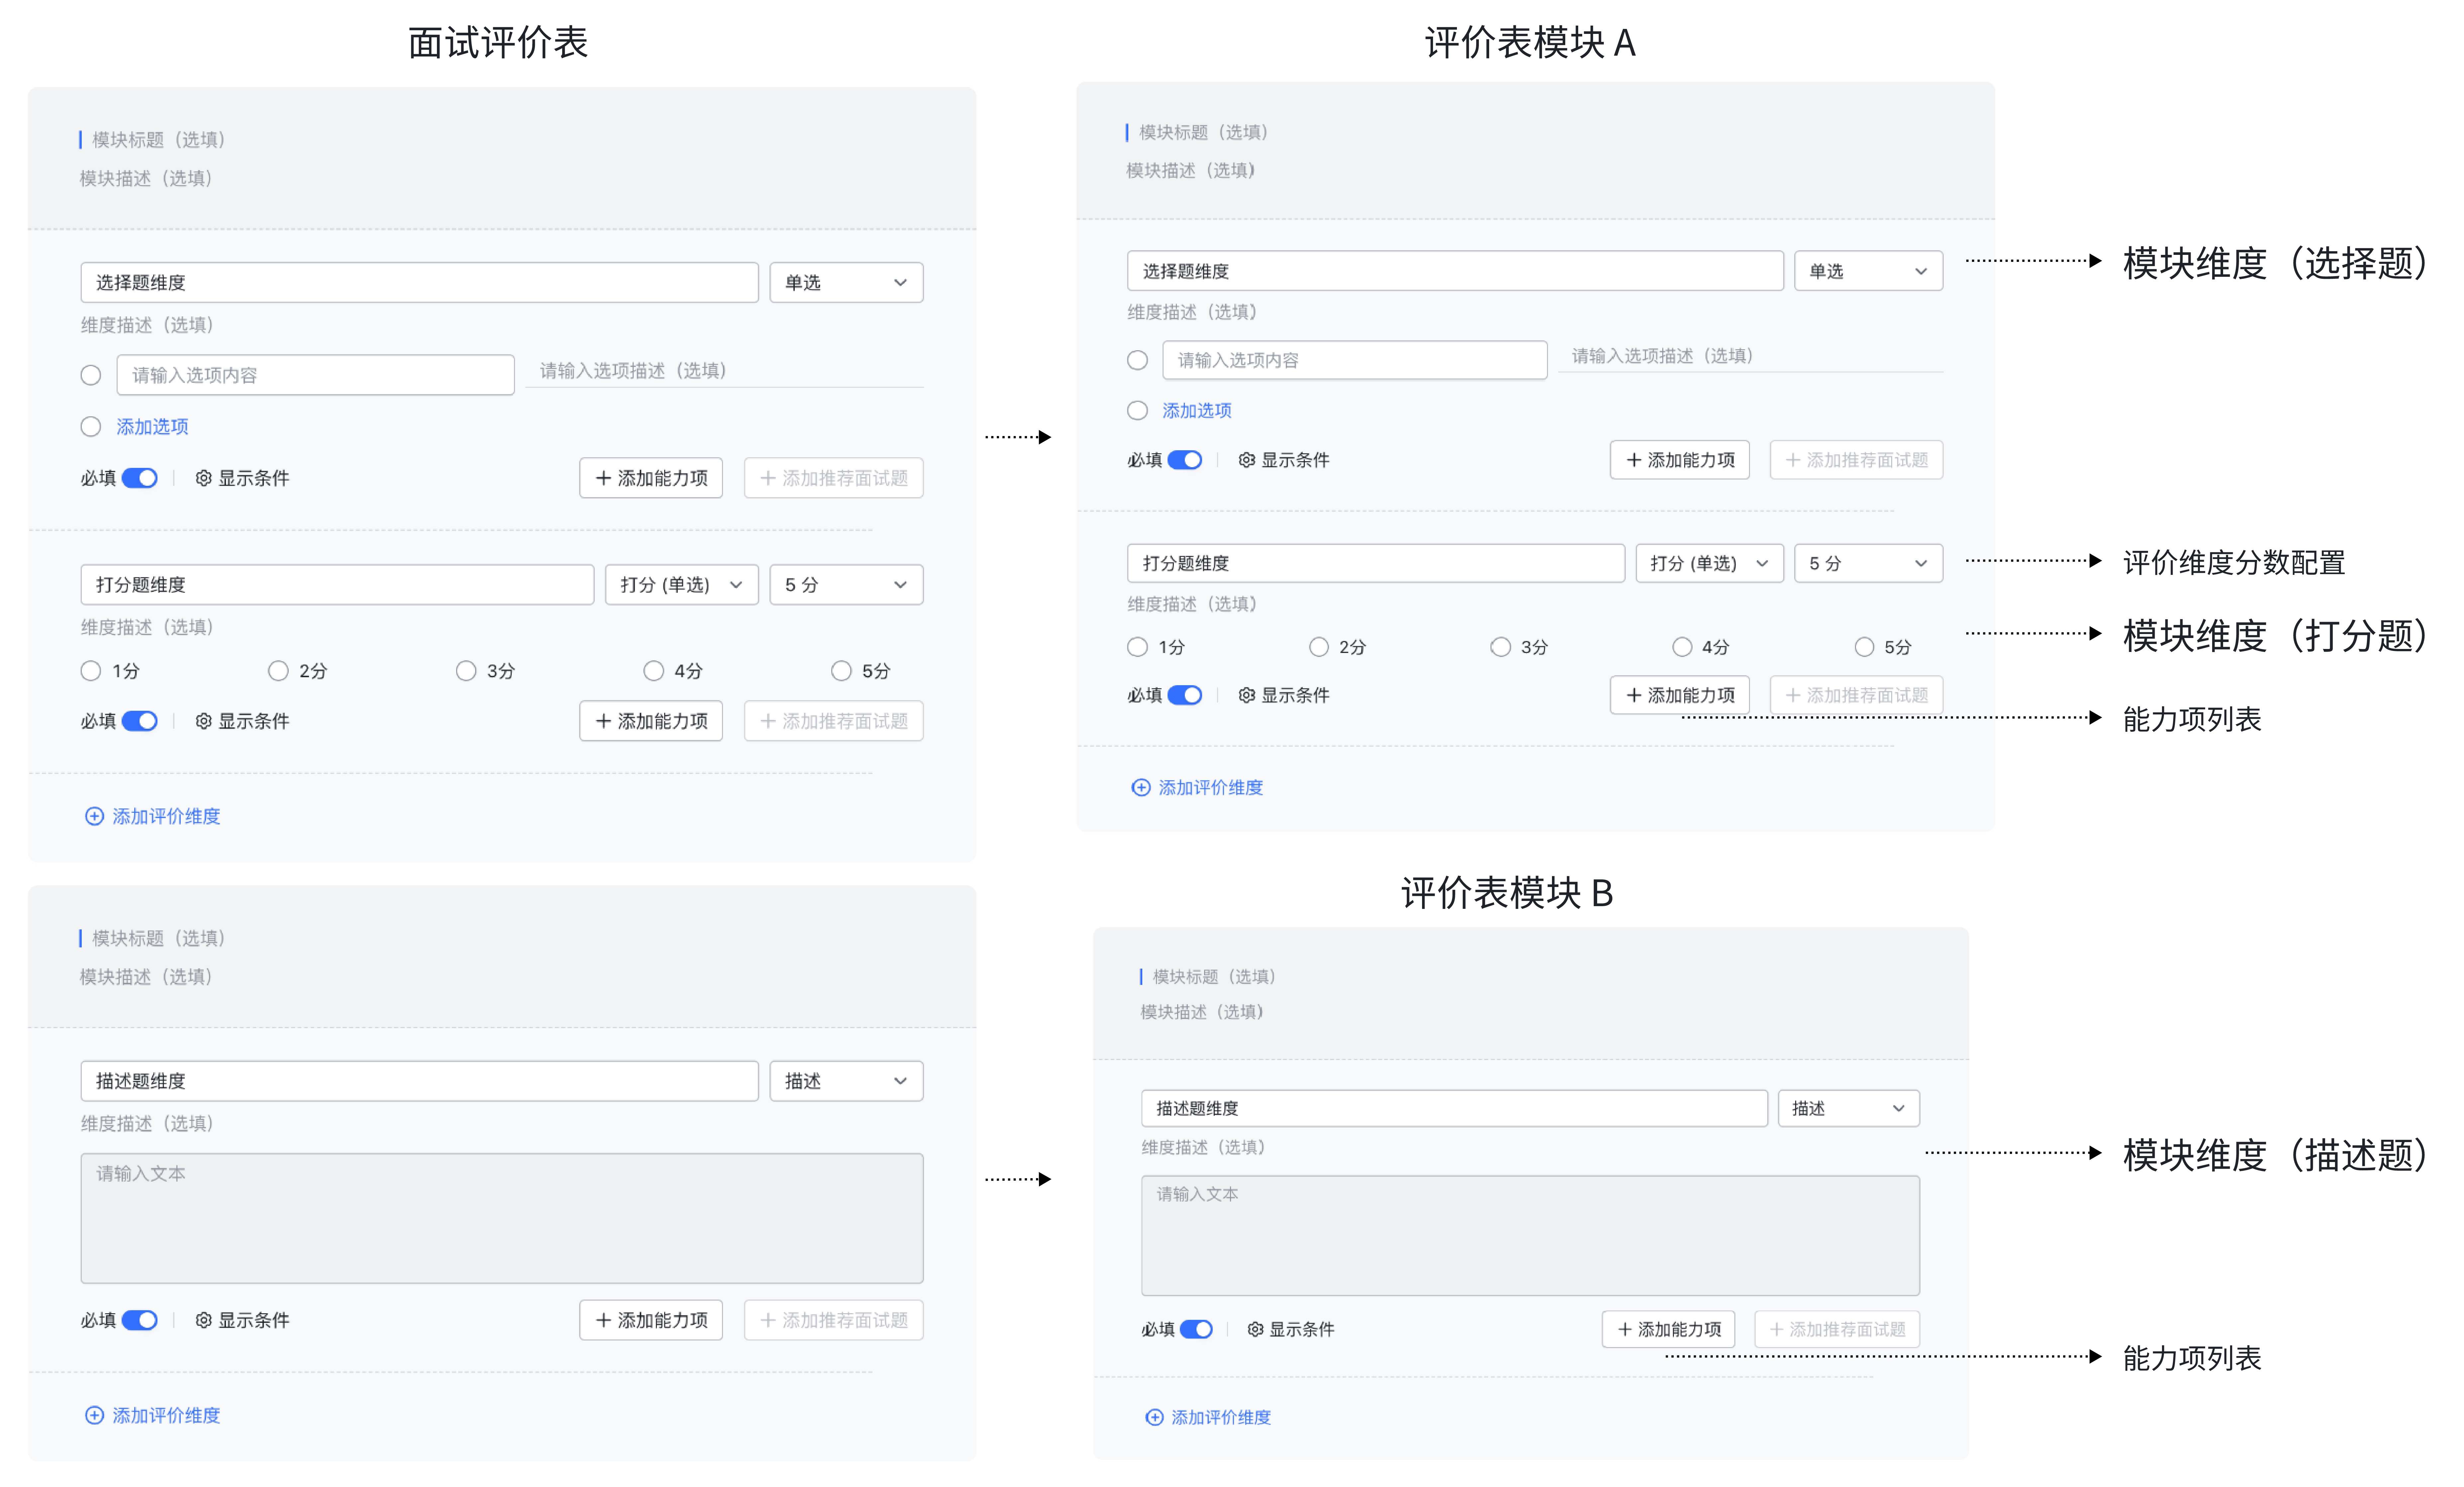Click 添加推荐面试题 for 选择题维度 in 面试评价表
Viewport: 2464px width, 1487px height.
(834, 478)
